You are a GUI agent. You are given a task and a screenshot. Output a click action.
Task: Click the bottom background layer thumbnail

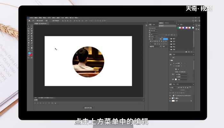(174, 101)
